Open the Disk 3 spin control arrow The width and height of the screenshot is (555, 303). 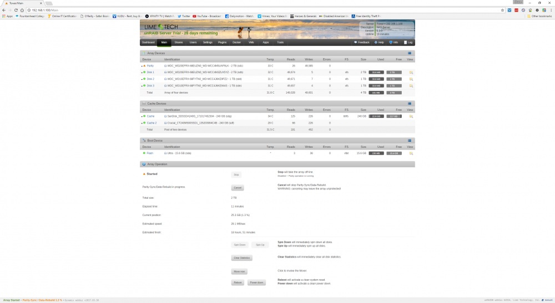pos(142,86)
